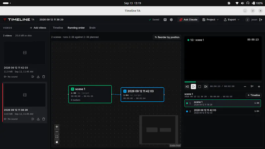
Task: Stop playback in preview
Action: coord(200,86)
